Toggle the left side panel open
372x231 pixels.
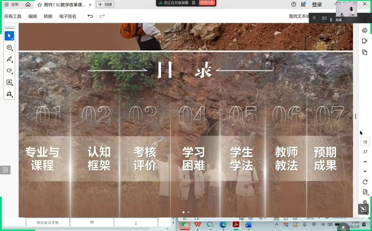pos(5,170)
